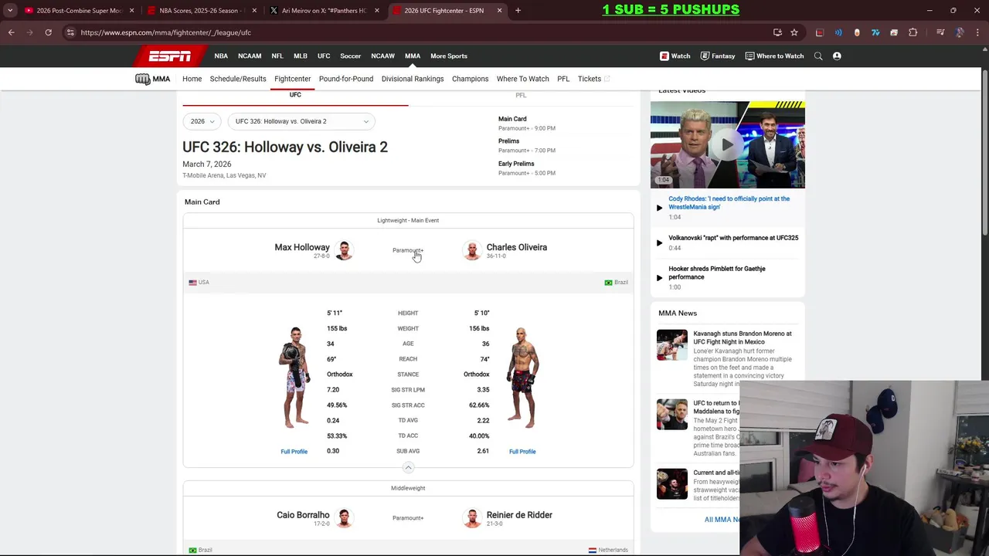Screen dimensions: 989x556
Task: Click the MMA glove logo icon
Action: pos(142,79)
